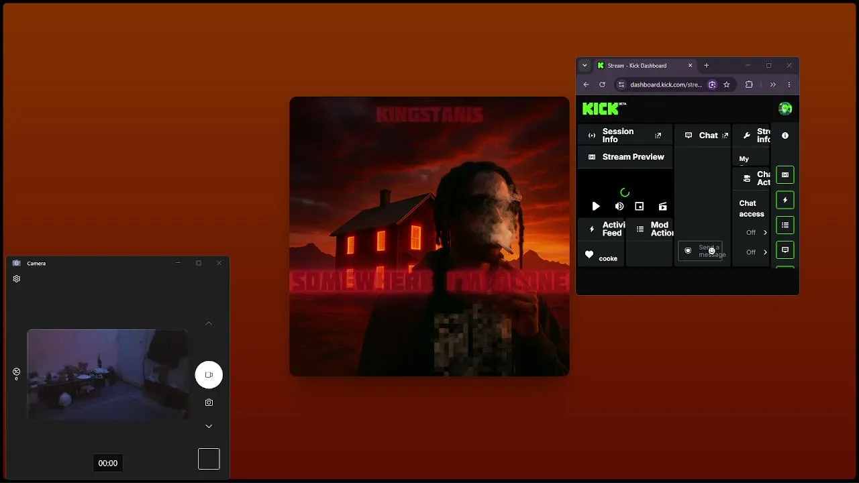
Task: View site information in address bar
Action: 621,85
